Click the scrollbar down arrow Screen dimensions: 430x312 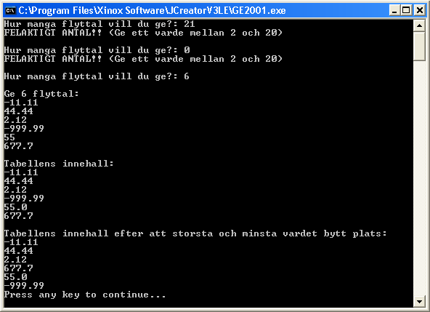pos(419,302)
